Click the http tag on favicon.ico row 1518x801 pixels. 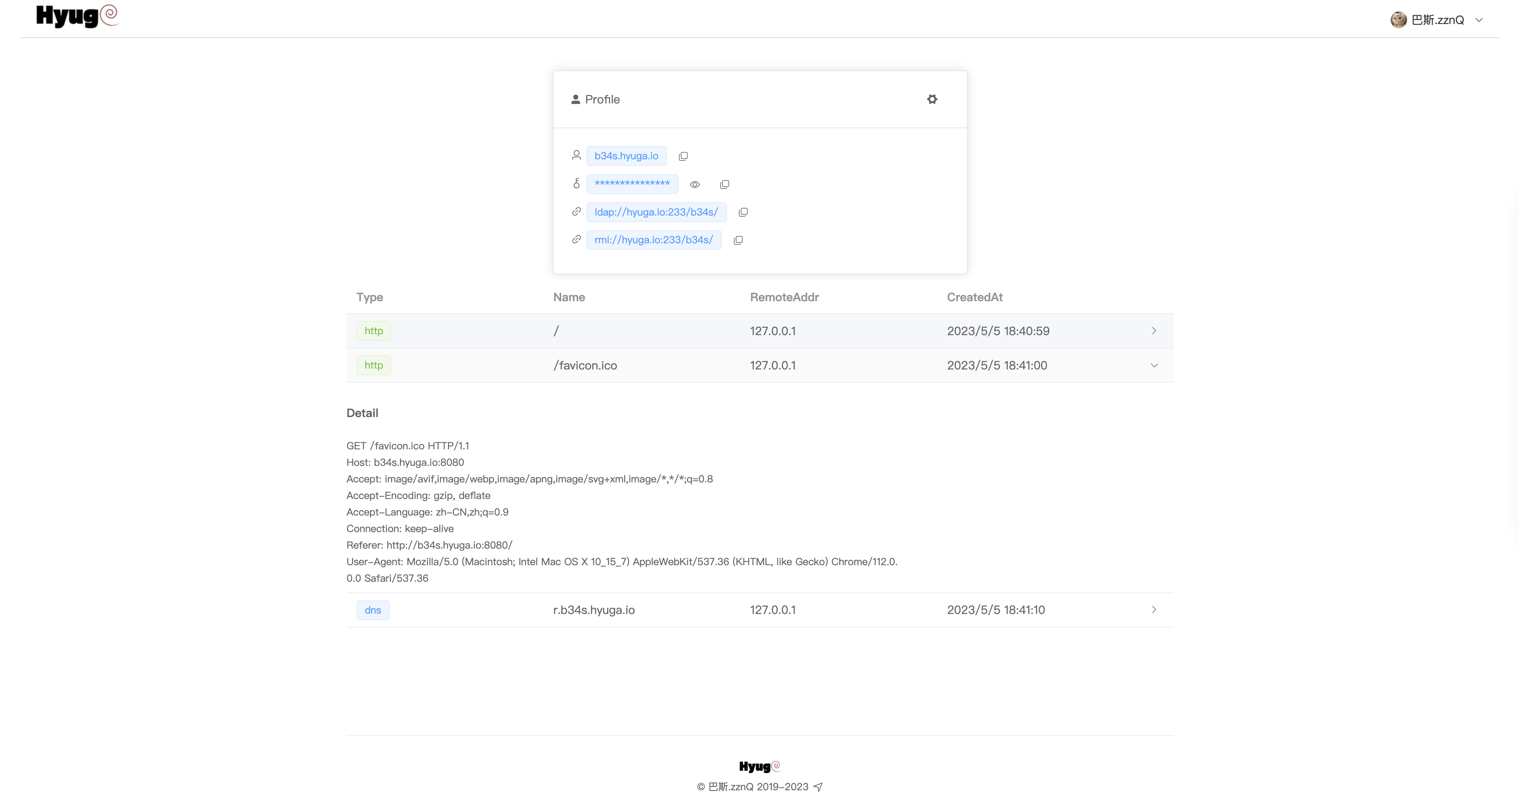tap(374, 365)
